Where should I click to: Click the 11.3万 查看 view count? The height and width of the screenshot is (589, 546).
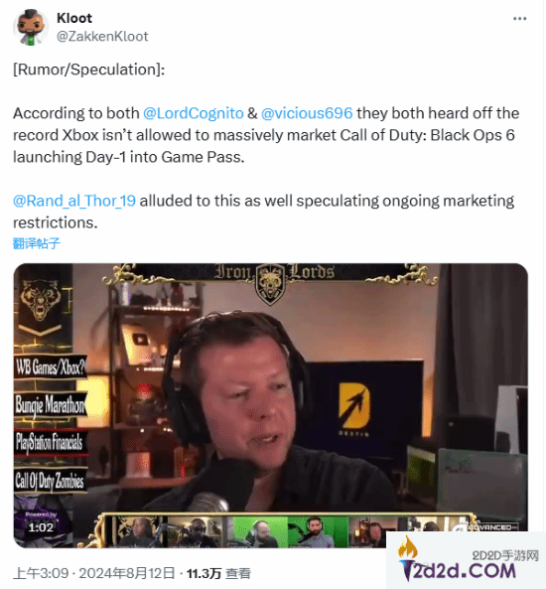[218, 573]
